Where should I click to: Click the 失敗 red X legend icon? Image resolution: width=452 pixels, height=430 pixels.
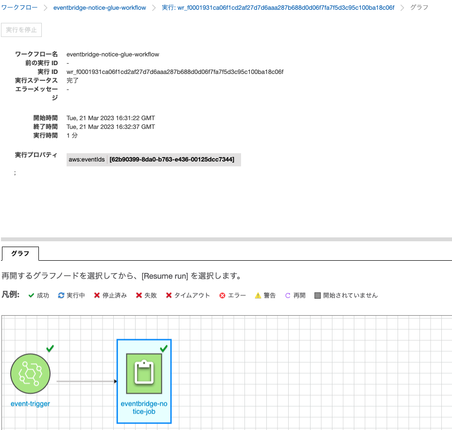[139, 295]
